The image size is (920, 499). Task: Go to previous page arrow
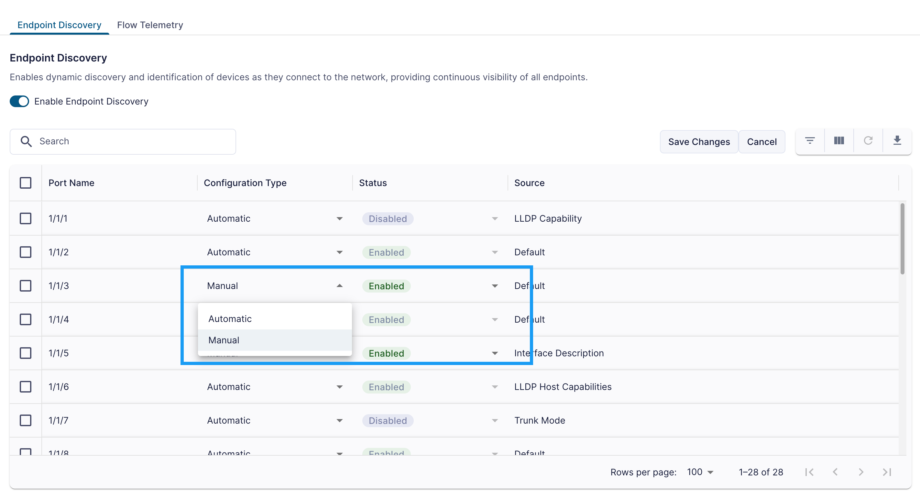(x=835, y=472)
